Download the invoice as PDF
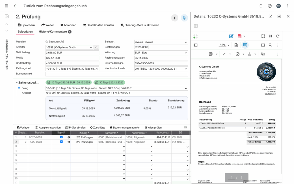The width and height of the screenshot is (294, 184). click(239, 36)
